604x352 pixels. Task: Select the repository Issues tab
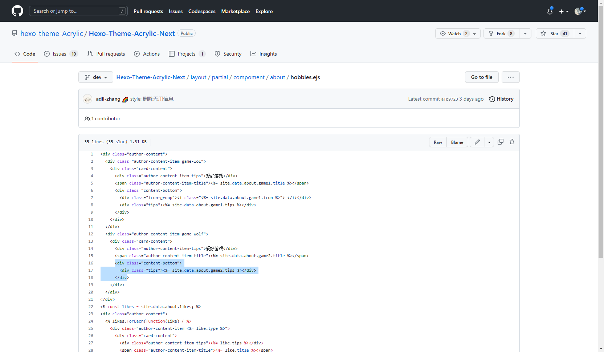coord(61,54)
